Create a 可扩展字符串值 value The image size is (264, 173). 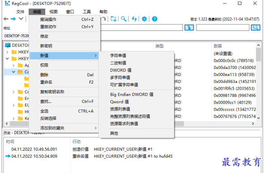(137, 85)
